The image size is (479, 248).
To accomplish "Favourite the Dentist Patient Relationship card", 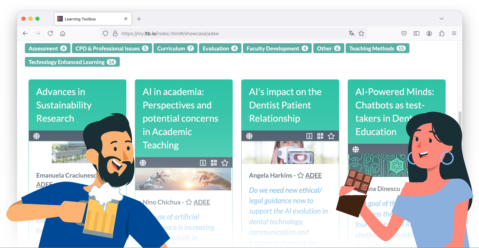I will click(331, 136).
